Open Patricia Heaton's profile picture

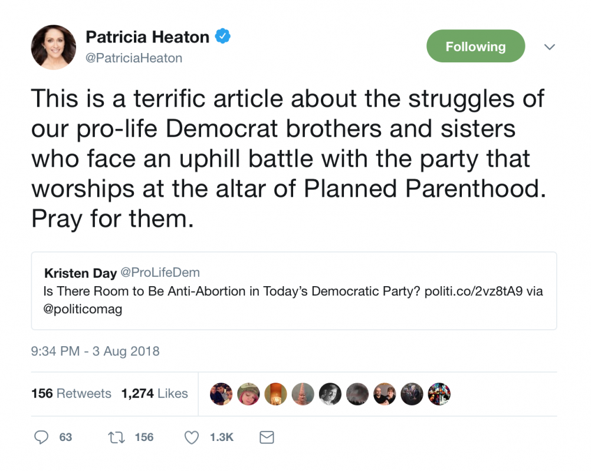click(x=54, y=48)
